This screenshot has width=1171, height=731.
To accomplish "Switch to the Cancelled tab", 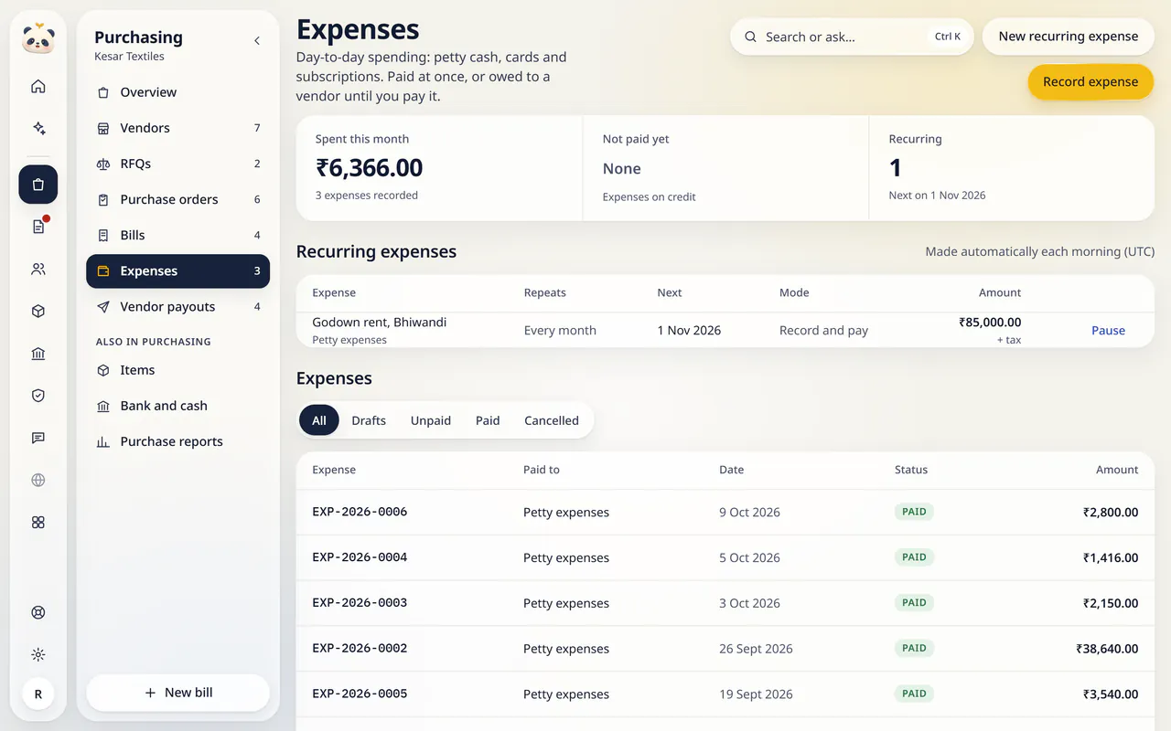I will 552,420.
